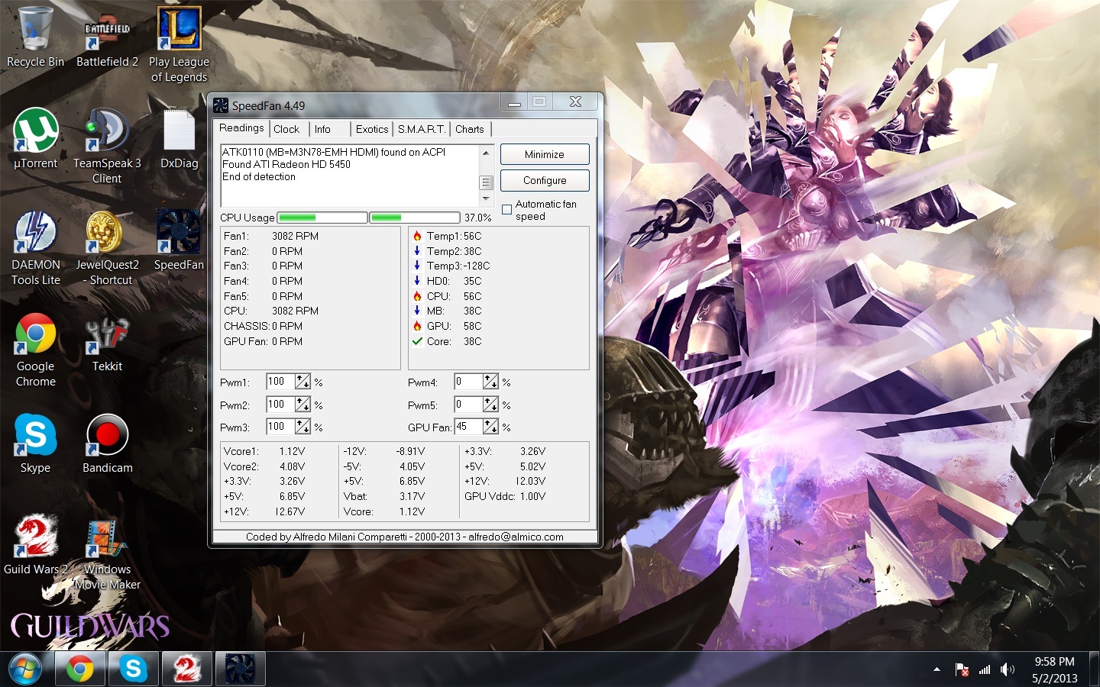Click the Show desktop strip
The width and height of the screenshot is (1100, 687).
pyautogui.click(x=1094, y=669)
